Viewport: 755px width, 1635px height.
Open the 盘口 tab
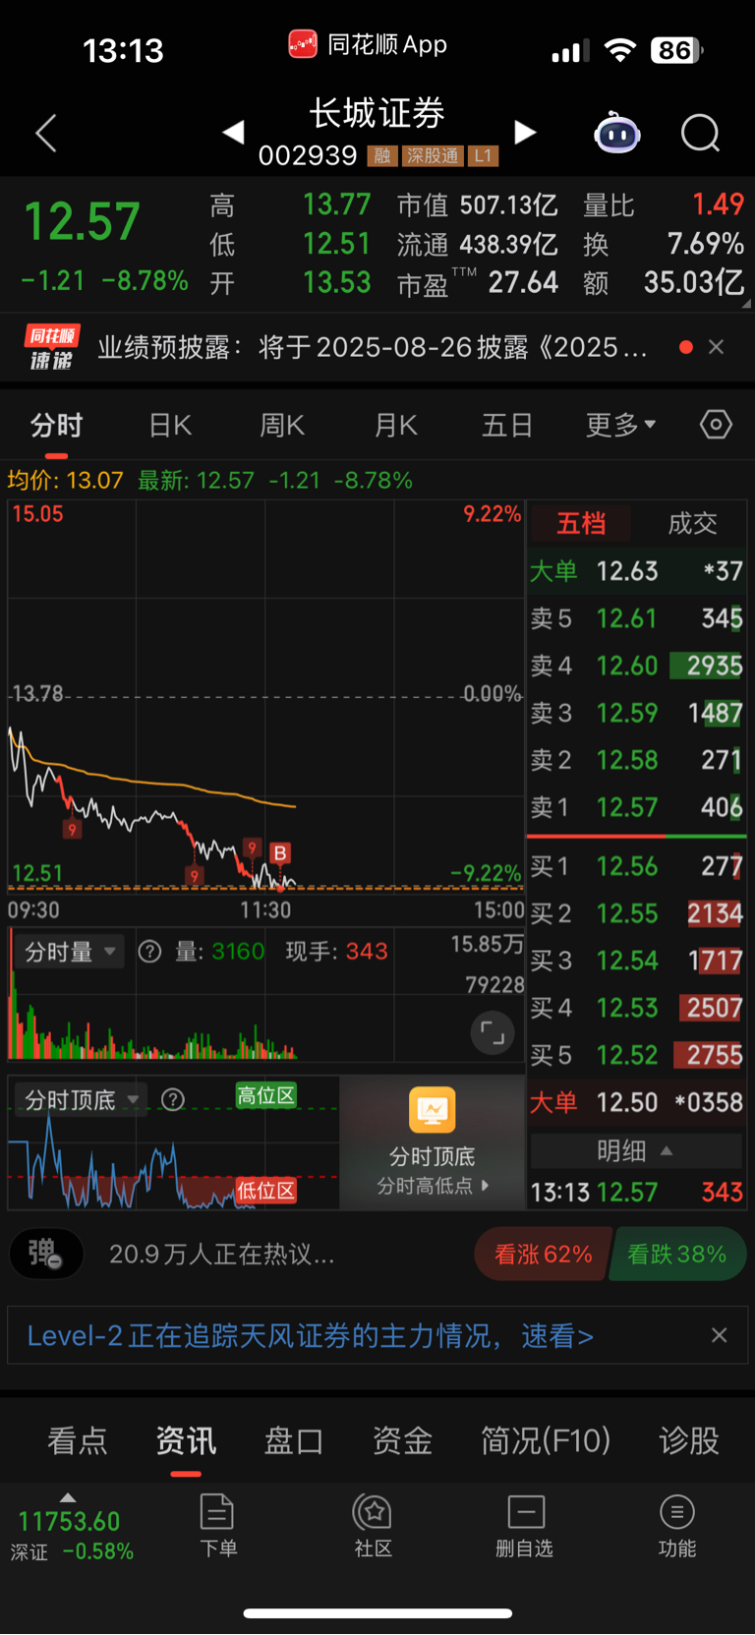[294, 1441]
